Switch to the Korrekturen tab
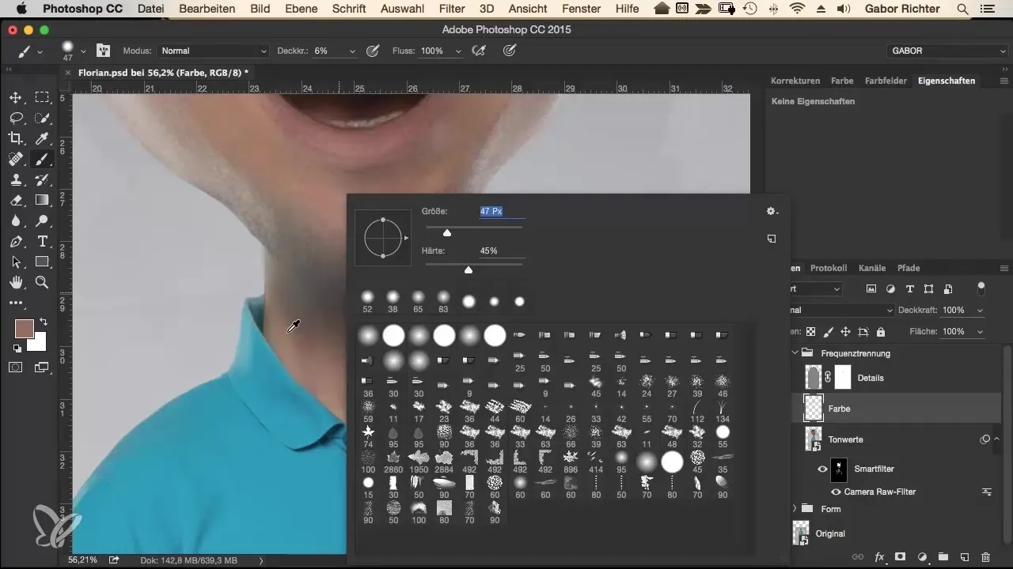This screenshot has height=569, width=1013. pyautogui.click(x=795, y=81)
